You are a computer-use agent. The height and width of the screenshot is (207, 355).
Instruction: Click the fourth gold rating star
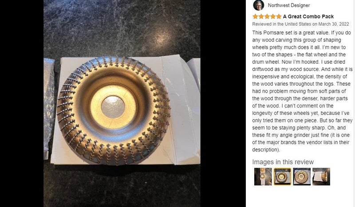click(x=273, y=16)
